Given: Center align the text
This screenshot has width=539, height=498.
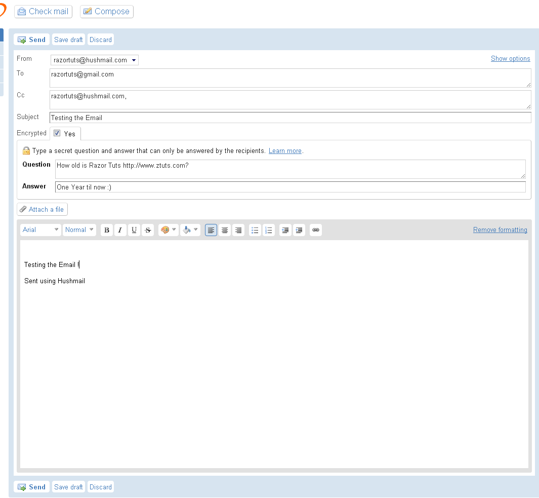Looking at the screenshot, I should pyautogui.click(x=225, y=230).
